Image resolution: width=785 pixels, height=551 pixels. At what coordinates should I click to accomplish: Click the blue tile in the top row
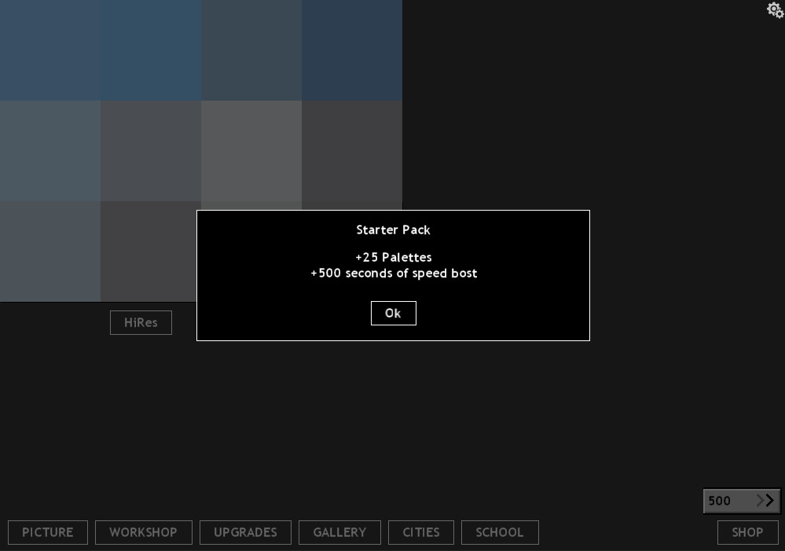coord(150,50)
